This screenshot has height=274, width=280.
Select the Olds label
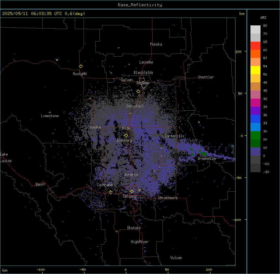[126, 128]
